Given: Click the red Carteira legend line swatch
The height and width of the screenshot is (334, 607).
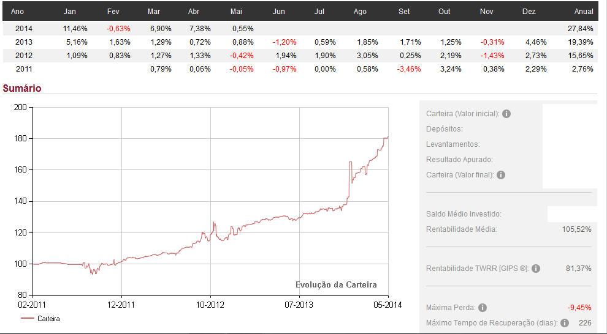Looking at the screenshot, I should [x=28, y=319].
